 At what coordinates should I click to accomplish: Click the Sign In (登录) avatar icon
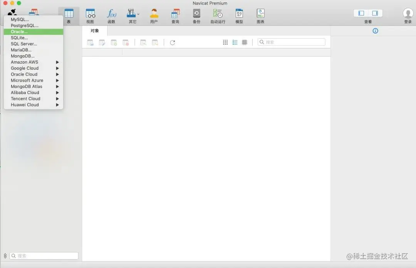(408, 13)
